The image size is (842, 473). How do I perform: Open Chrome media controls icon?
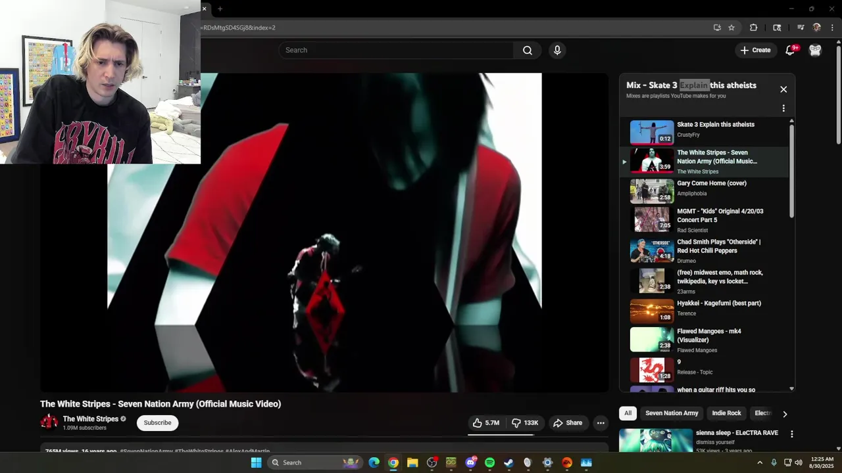801,28
